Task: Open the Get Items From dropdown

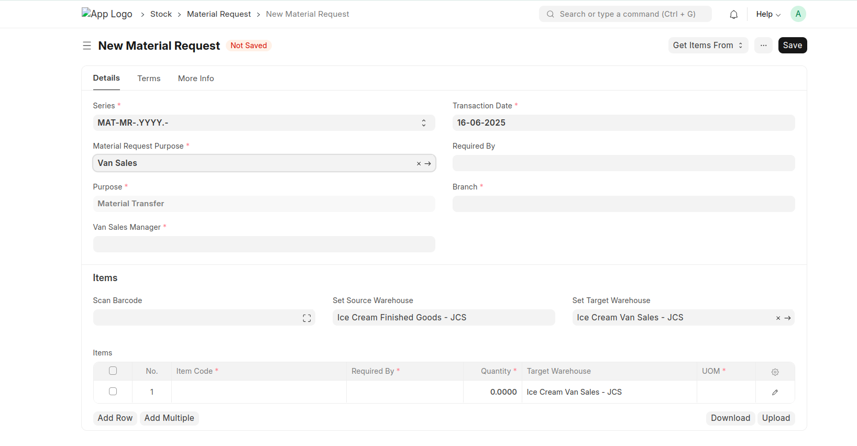Action: [708, 46]
